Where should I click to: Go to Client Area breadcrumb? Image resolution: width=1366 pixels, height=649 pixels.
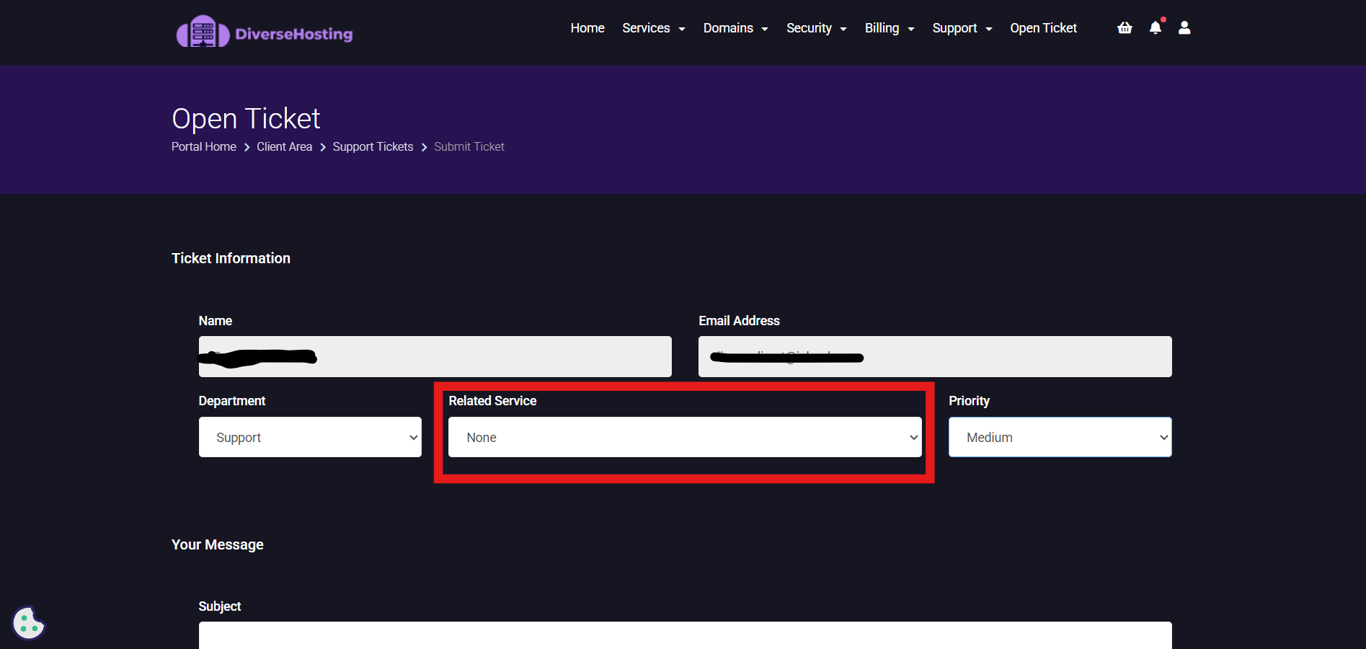coord(284,146)
